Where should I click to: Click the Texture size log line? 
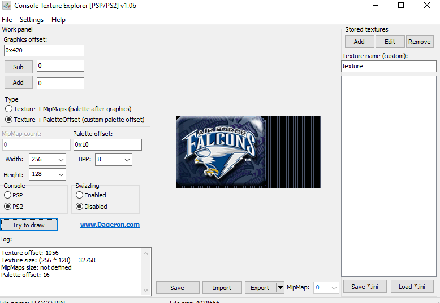point(48,260)
